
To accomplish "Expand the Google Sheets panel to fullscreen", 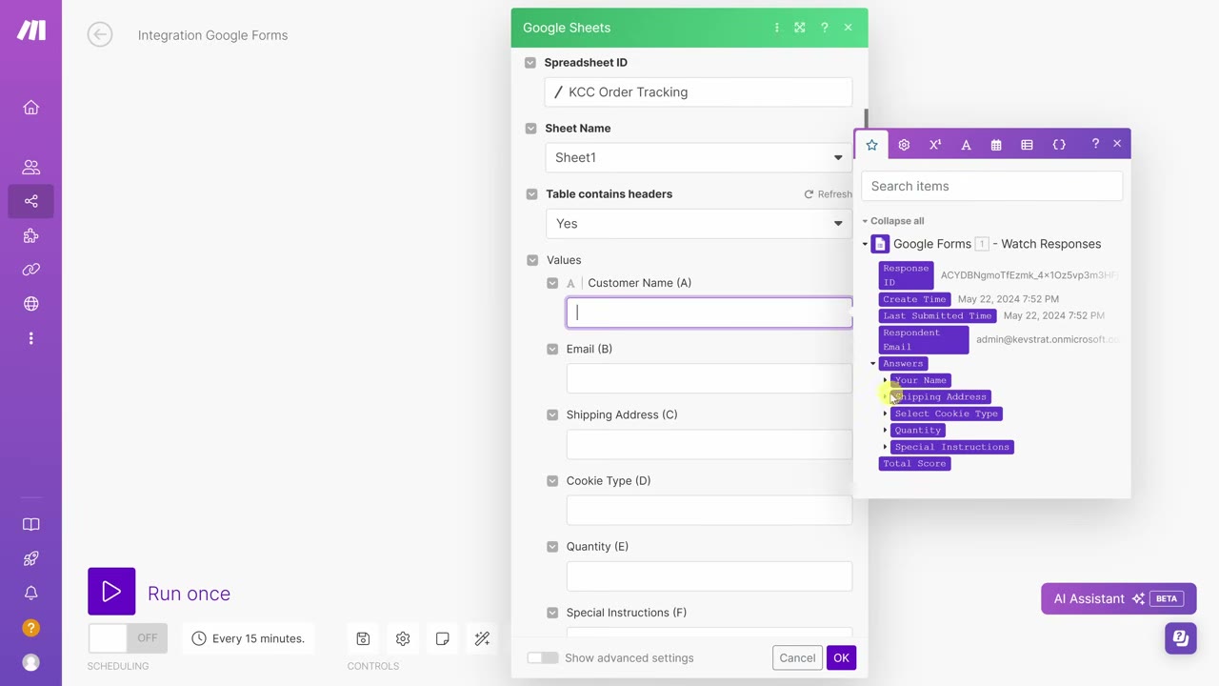I will tap(800, 28).
